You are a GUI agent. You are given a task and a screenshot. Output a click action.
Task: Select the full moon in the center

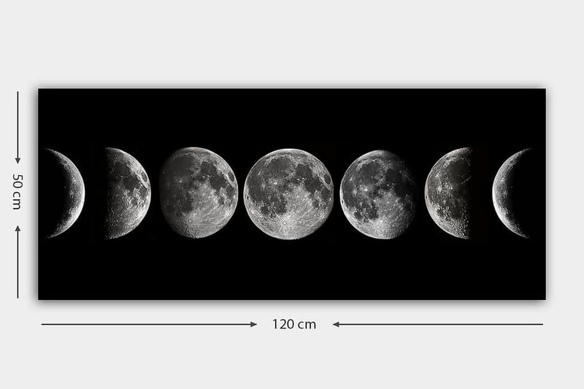coord(288,193)
